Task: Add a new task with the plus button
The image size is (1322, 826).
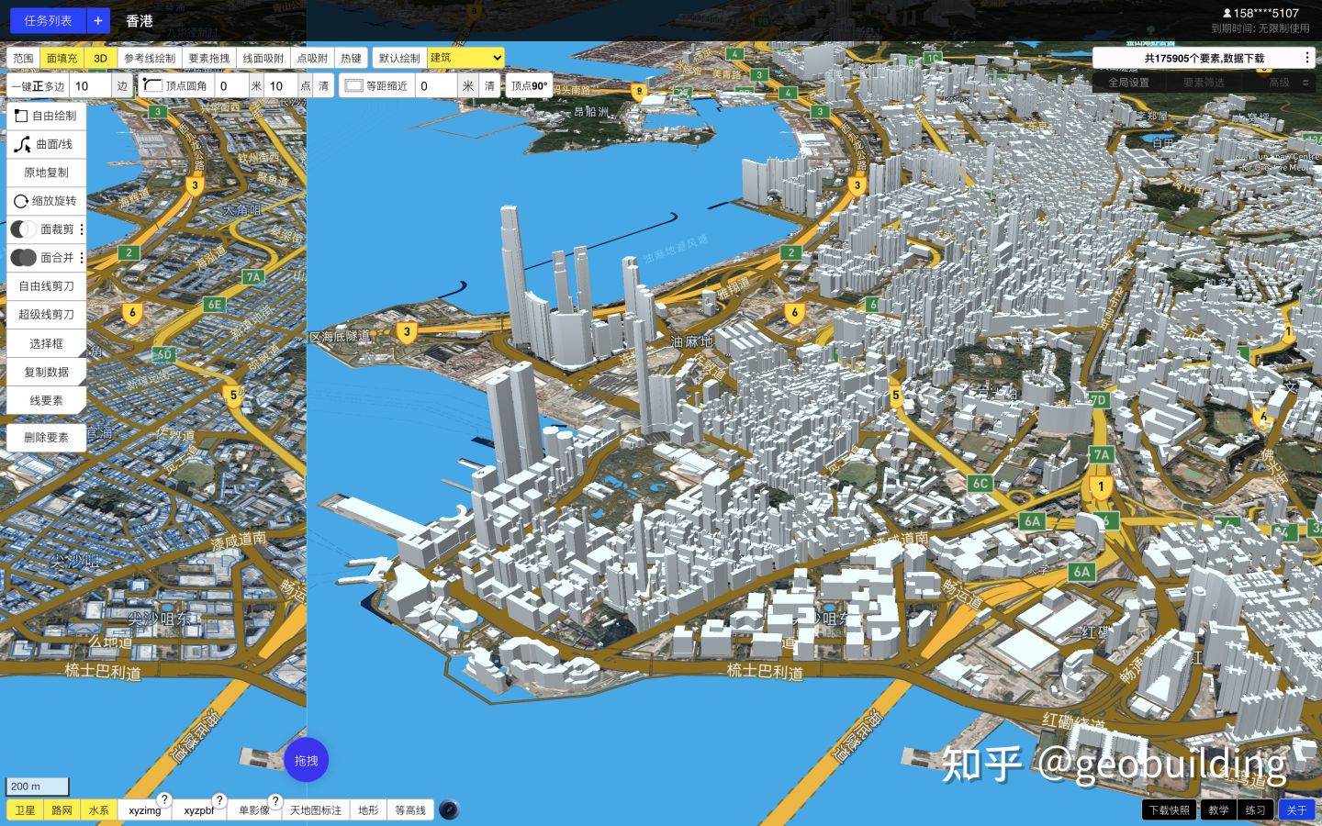Action: click(x=98, y=20)
